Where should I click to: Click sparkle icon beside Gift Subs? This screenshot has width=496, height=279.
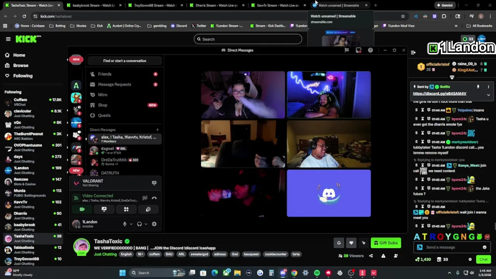(x=363, y=243)
